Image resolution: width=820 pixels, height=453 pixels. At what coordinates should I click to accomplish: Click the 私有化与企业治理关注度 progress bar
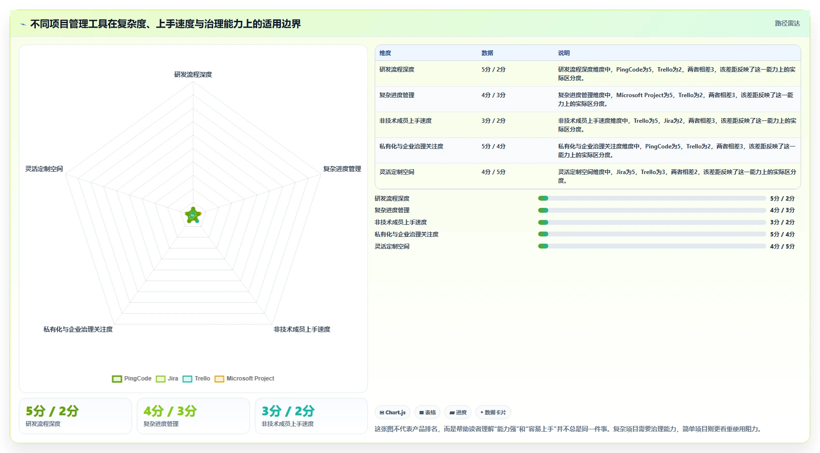point(652,234)
